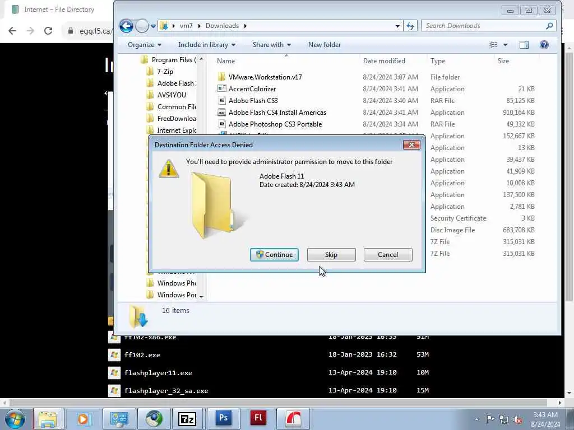The height and width of the screenshot is (430, 574).
Task: Open Adobe Flash from the taskbar
Action: pos(258,418)
